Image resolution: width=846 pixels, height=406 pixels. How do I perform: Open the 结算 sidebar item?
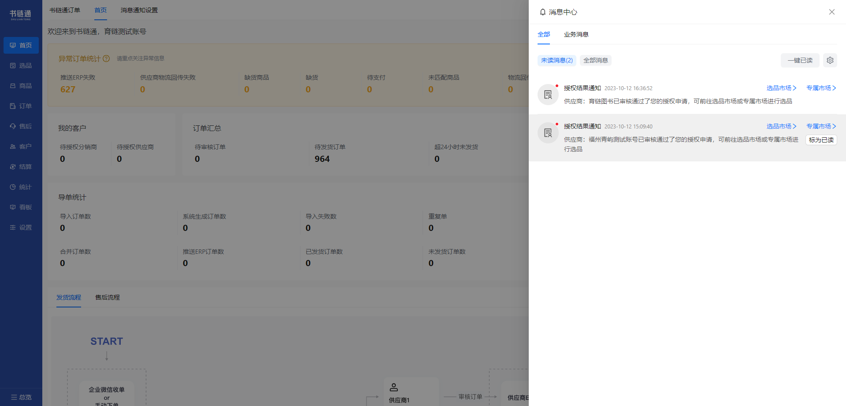click(x=21, y=167)
